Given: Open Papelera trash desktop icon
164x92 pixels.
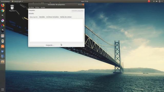Looking at the screenshot, I should (12, 8).
